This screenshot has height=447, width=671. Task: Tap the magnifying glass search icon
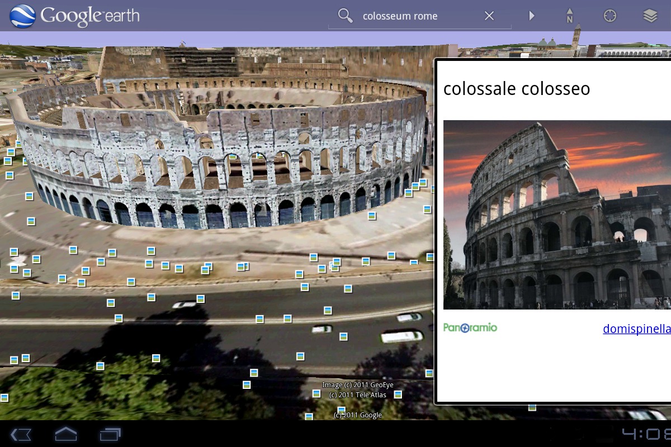pyautogui.click(x=346, y=16)
